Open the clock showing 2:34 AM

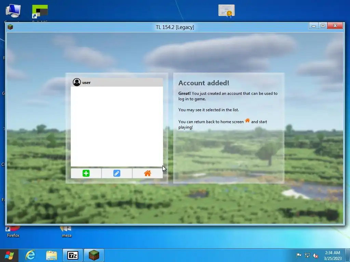coord(333,255)
